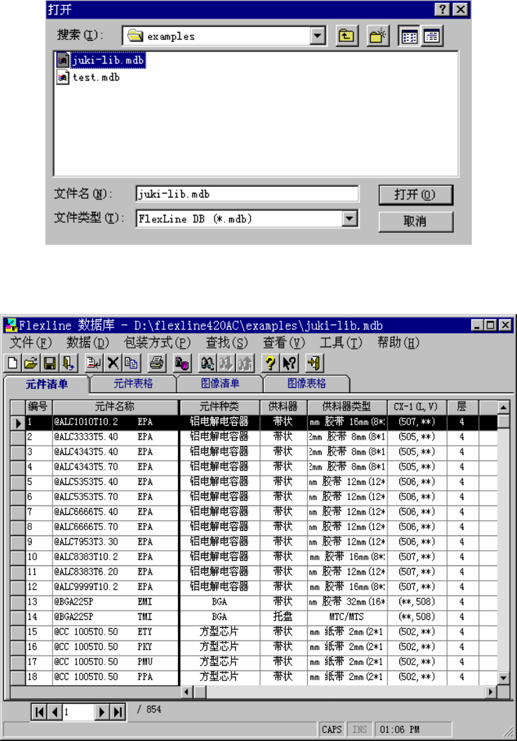Click the Exit door toolbar icon
The image size is (517, 741).
coord(314,363)
